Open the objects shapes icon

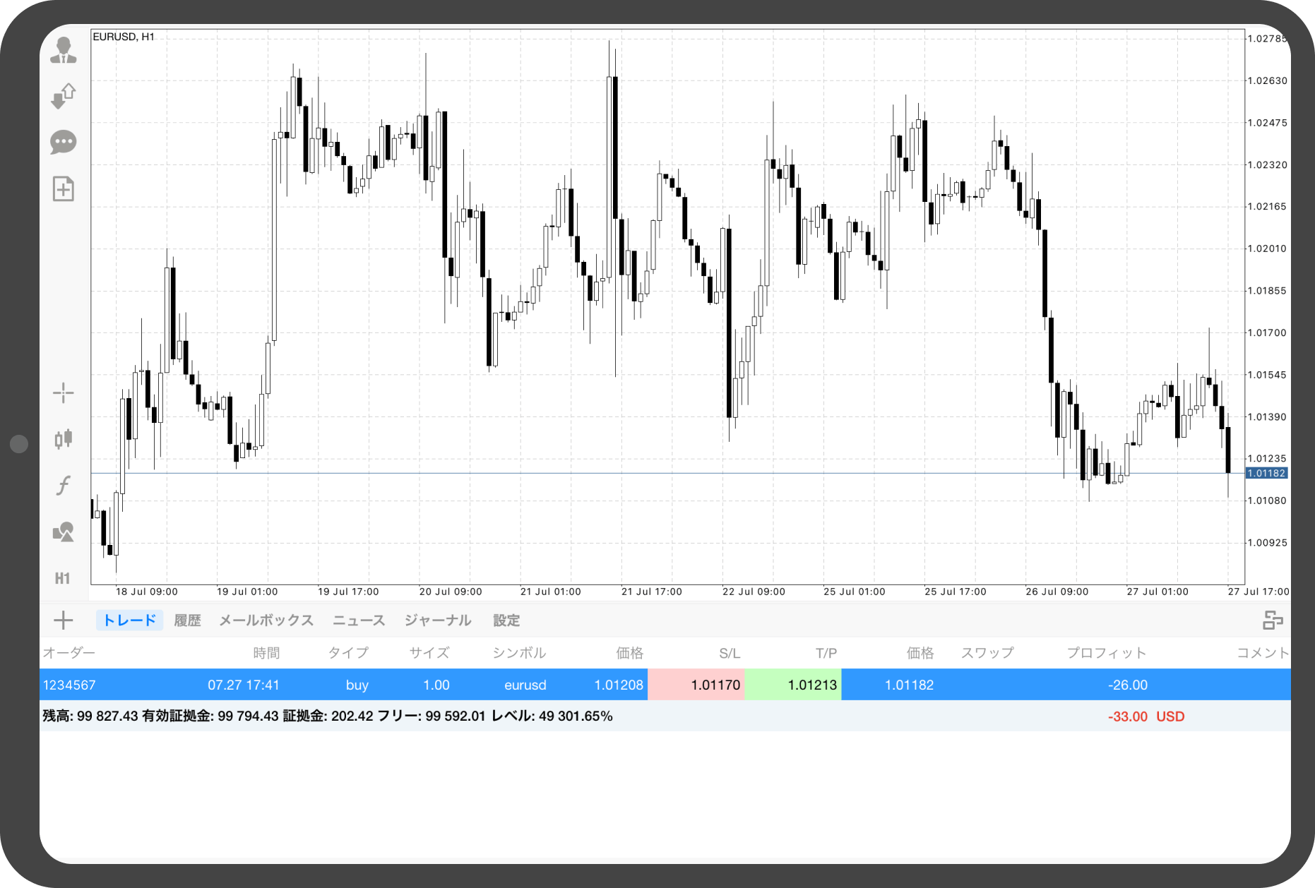[x=63, y=532]
